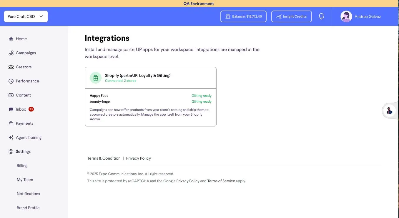399x218 pixels.
Task: Click the Terms & Condition link
Action: click(104, 158)
